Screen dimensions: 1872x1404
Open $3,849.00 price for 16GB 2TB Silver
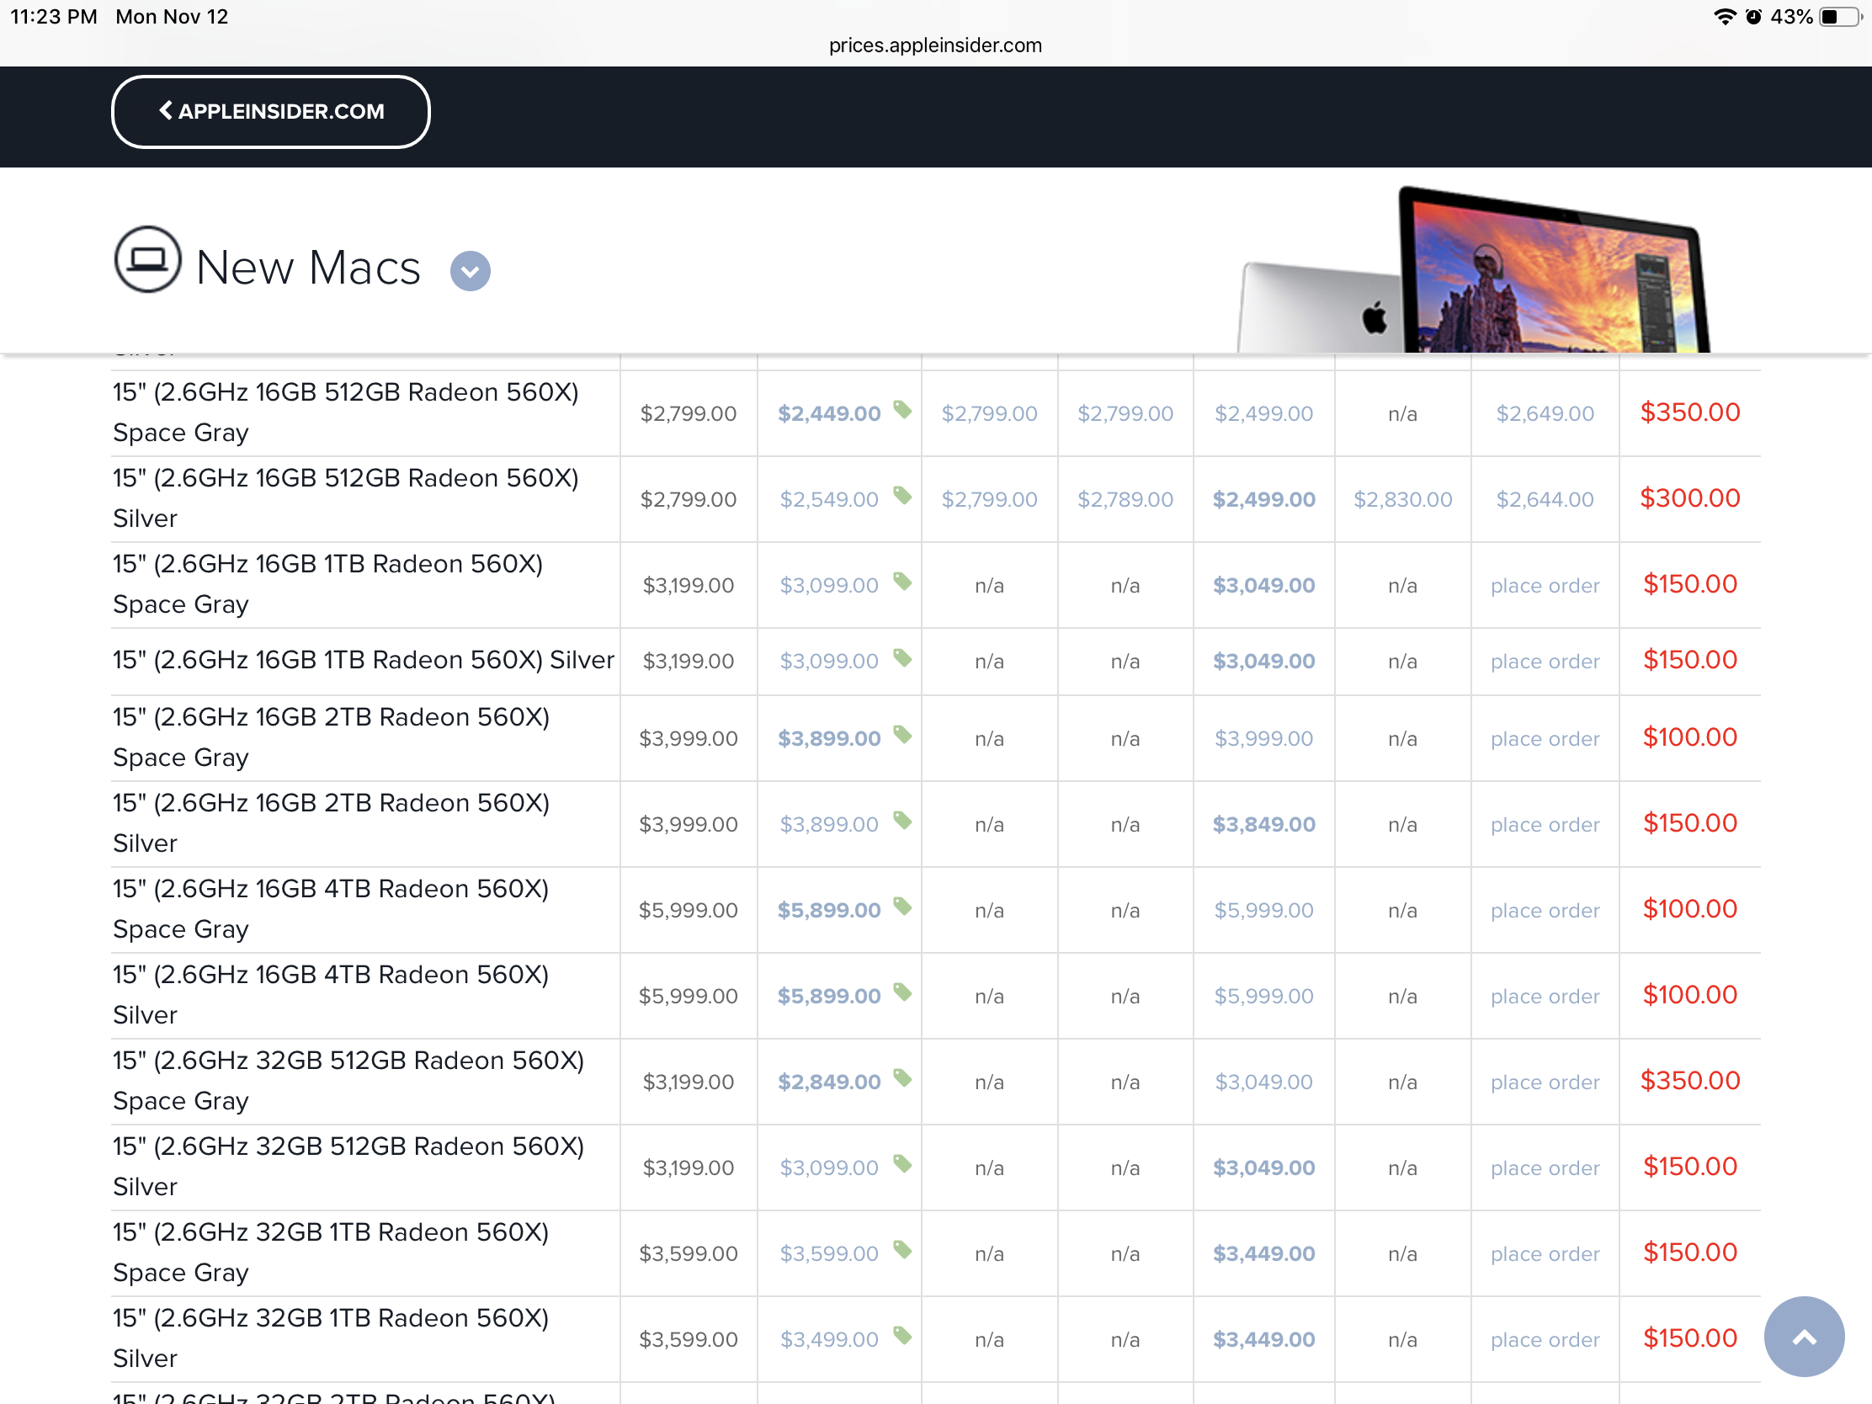[1263, 824]
